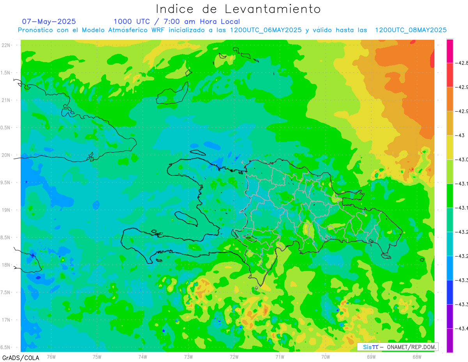Click the 17N latitude label
This screenshot has width=468, height=362.
click(6, 320)
